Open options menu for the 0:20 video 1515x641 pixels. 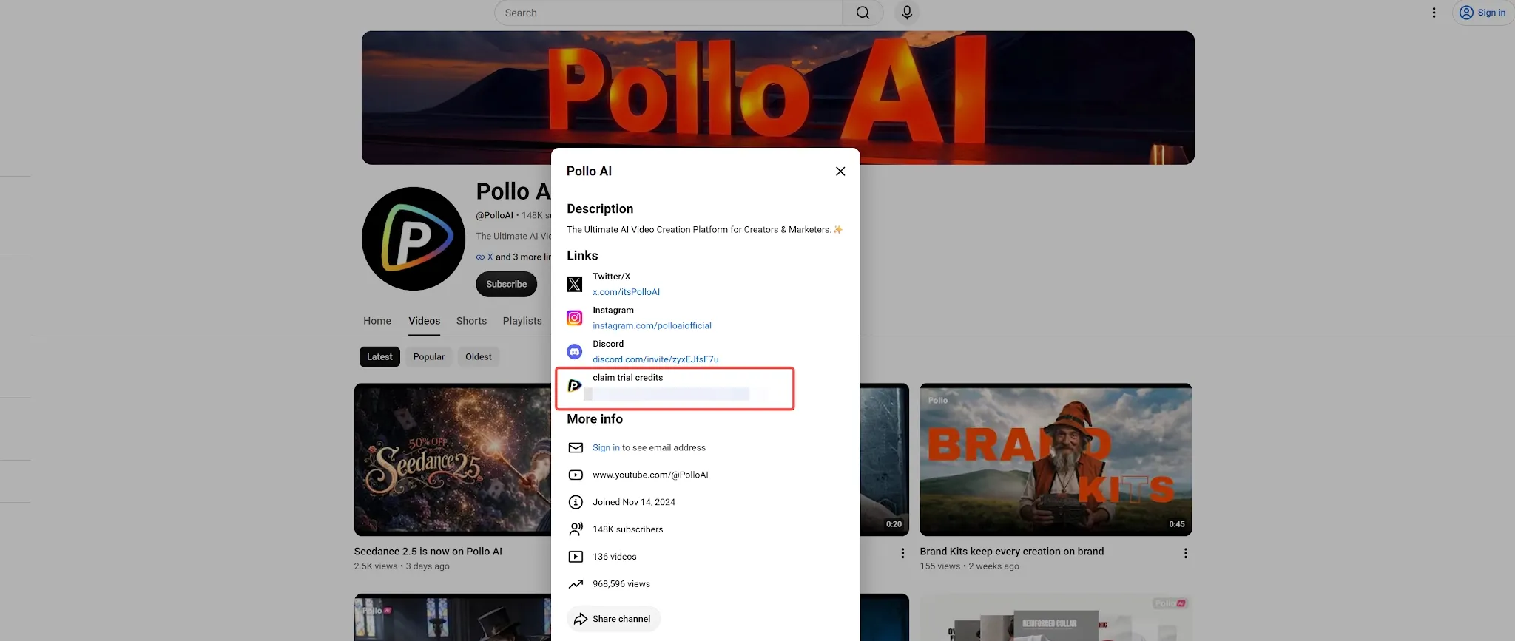pyautogui.click(x=902, y=553)
